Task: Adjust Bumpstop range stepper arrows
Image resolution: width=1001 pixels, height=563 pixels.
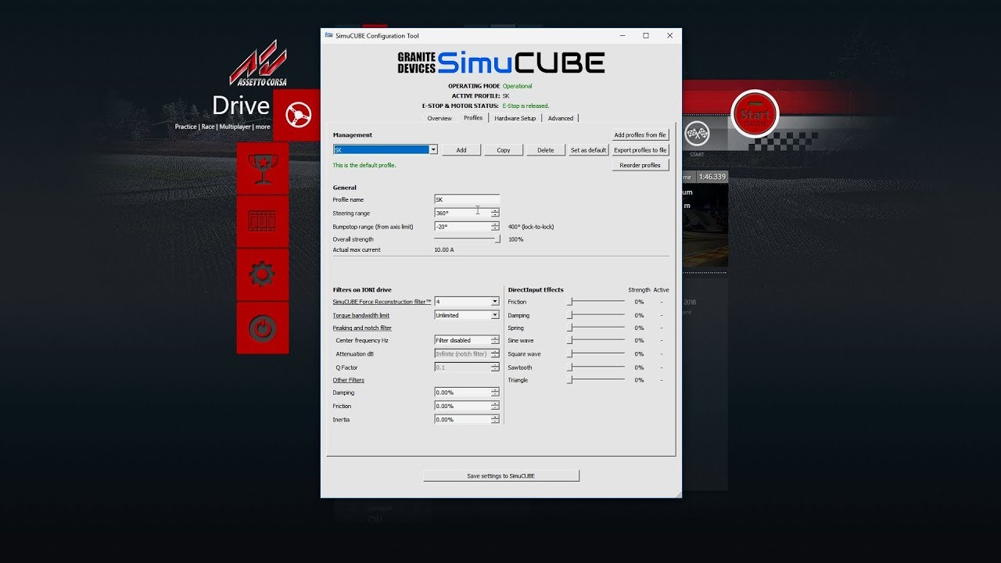Action: [x=496, y=226]
